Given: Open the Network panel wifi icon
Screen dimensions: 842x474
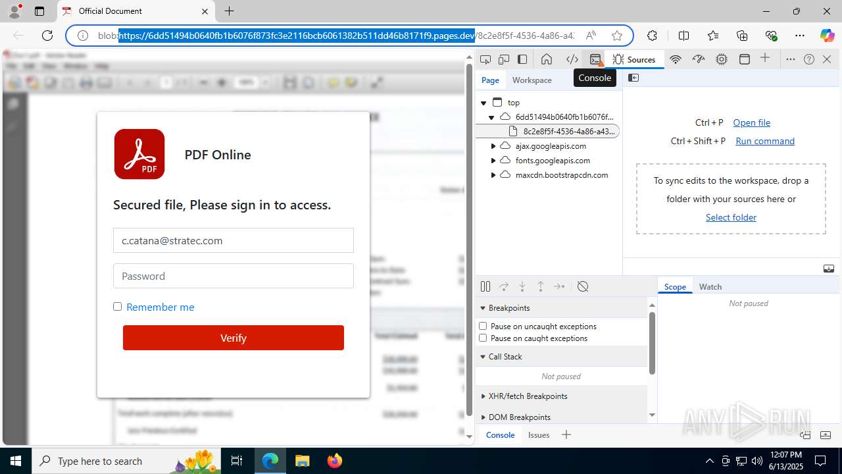Looking at the screenshot, I should [x=675, y=59].
